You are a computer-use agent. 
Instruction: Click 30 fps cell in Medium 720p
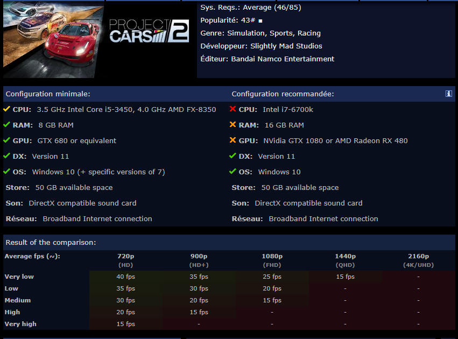pyautogui.click(x=125, y=300)
